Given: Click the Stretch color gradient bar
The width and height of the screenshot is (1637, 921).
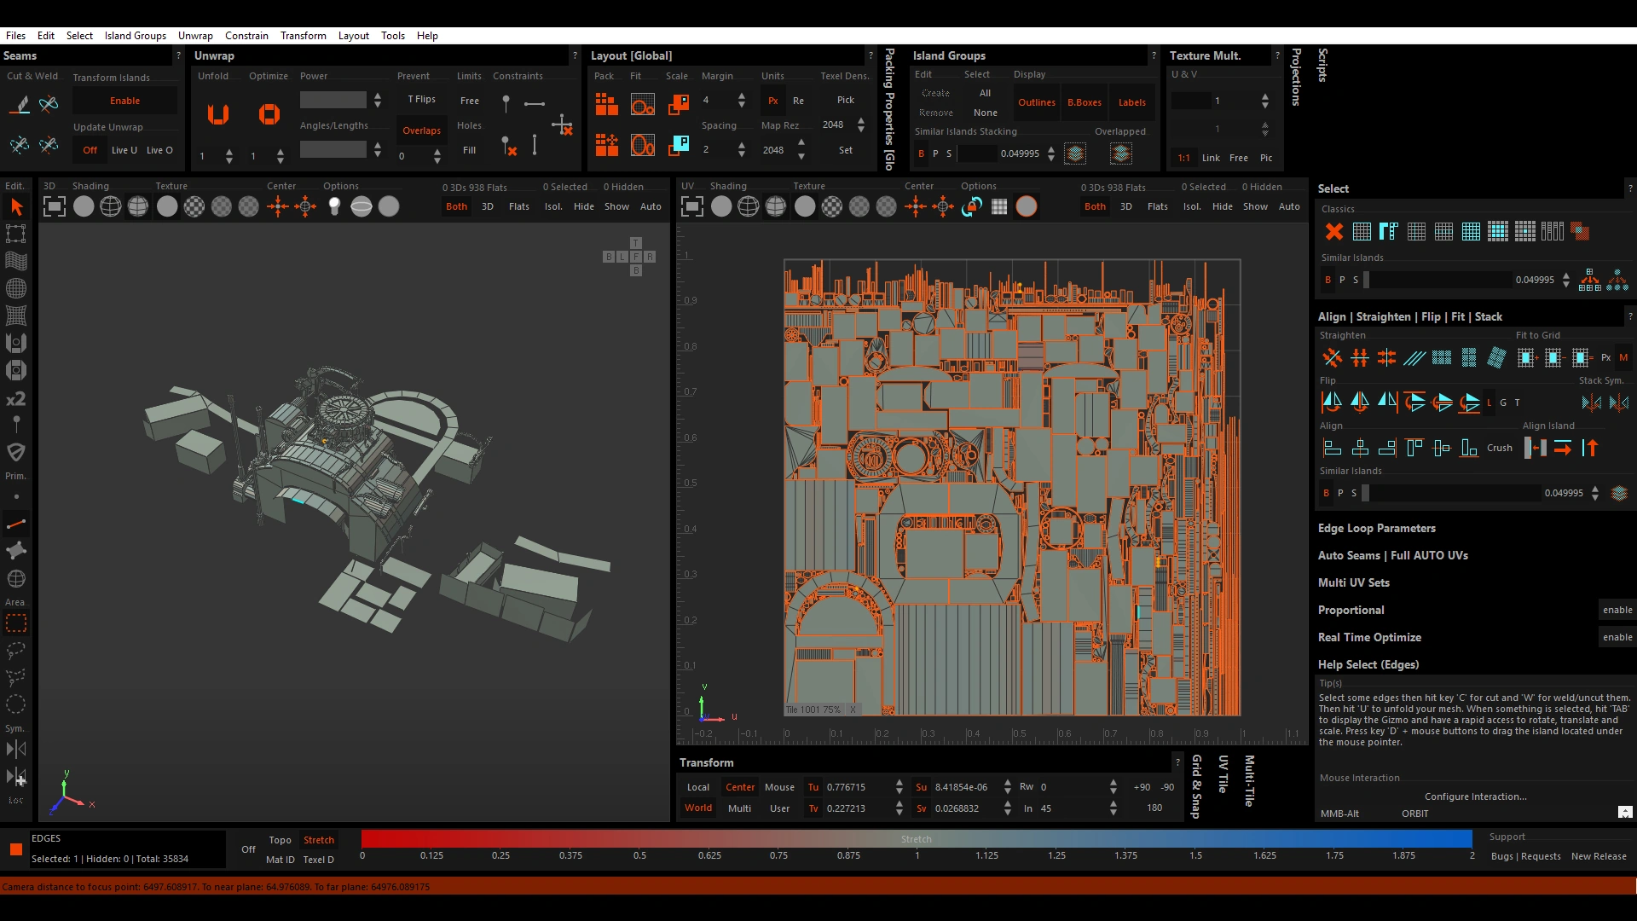Looking at the screenshot, I should (x=916, y=839).
